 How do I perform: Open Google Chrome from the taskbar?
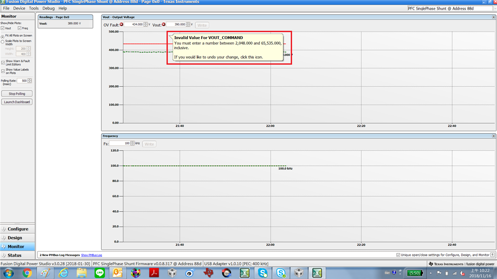tap(27, 273)
